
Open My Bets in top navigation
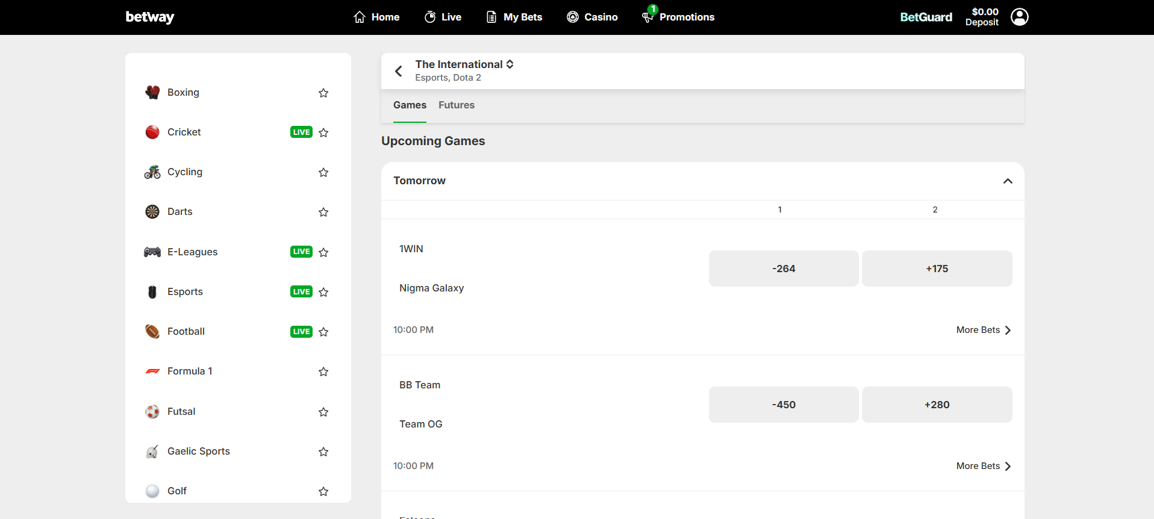514,17
